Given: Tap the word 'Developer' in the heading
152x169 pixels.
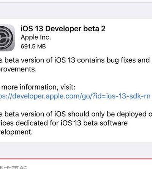Looking at the screenshot, I should click(x=63, y=29).
